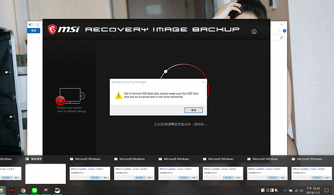
Task: Open File Explorer help question mark
Action: click(284, 31)
